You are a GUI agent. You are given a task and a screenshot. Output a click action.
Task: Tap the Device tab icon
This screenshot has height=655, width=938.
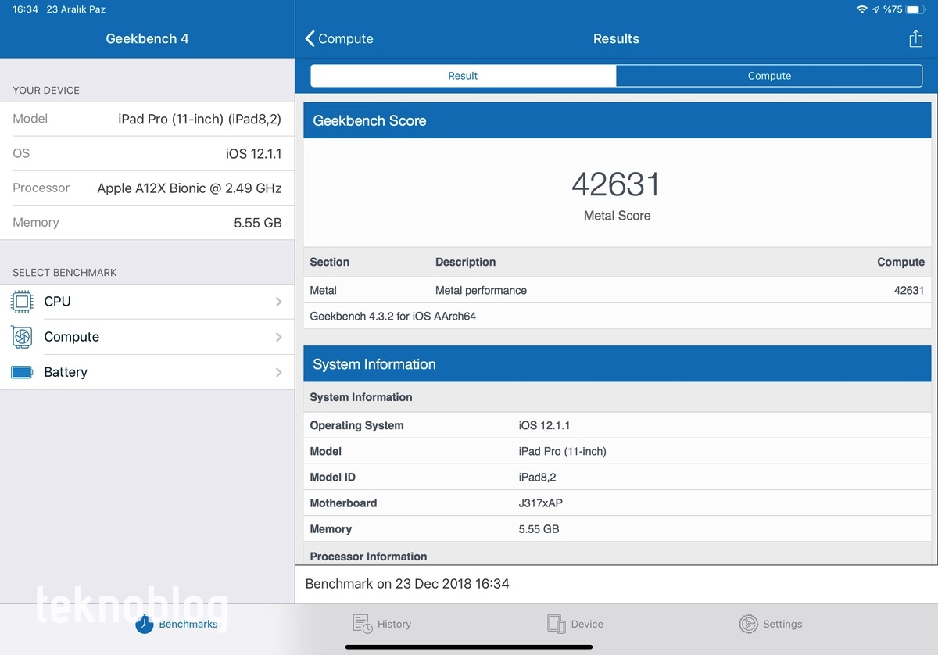tap(556, 624)
